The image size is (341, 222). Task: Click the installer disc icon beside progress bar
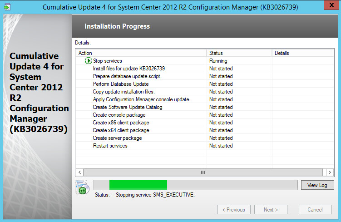coord(82,187)
